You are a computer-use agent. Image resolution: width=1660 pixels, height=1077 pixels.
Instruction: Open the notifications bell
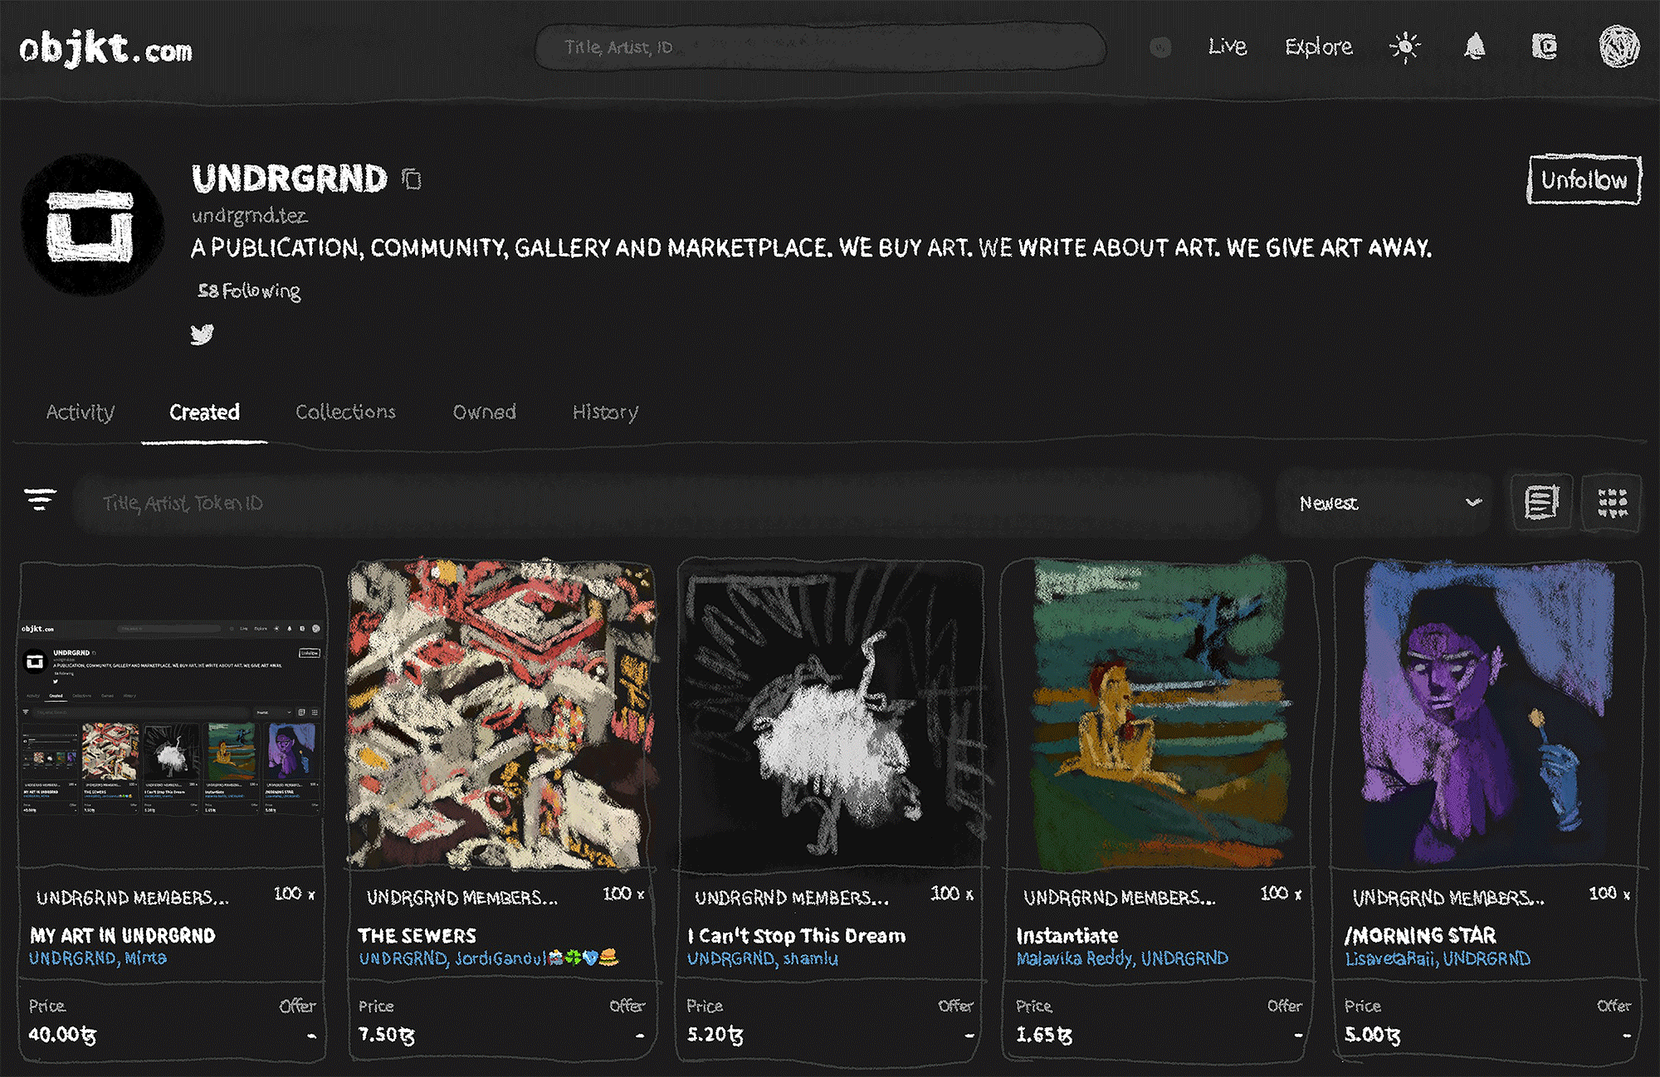[x=1474, y=46]
